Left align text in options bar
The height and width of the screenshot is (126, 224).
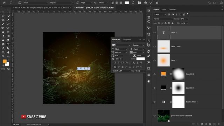[x=113, y=3]
